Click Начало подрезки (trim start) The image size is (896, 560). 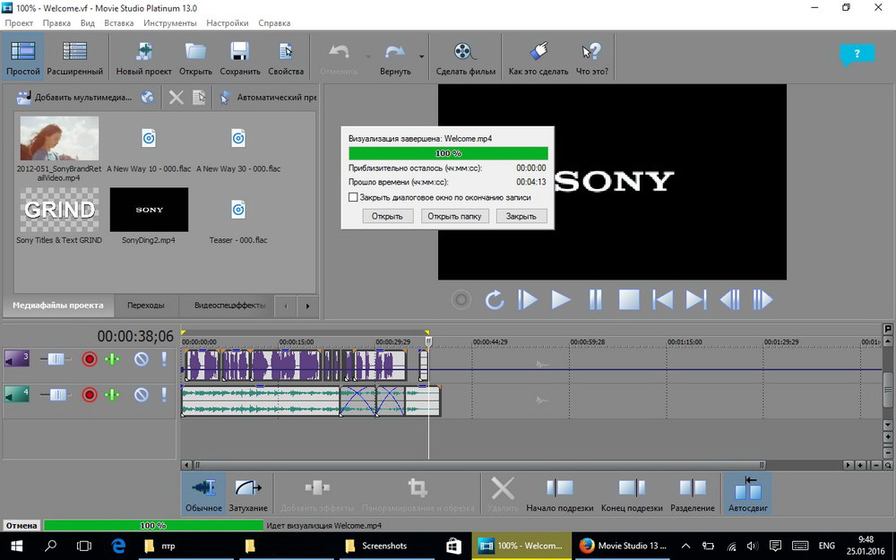click(560, 494)
